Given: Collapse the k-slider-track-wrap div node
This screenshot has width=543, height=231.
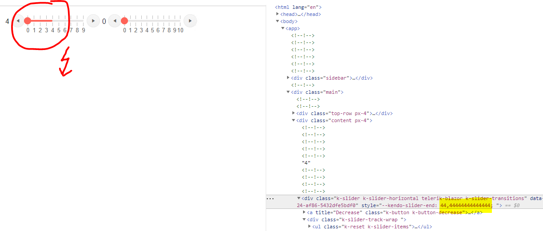Looking at the screenshot, I should tap(304, 219).
